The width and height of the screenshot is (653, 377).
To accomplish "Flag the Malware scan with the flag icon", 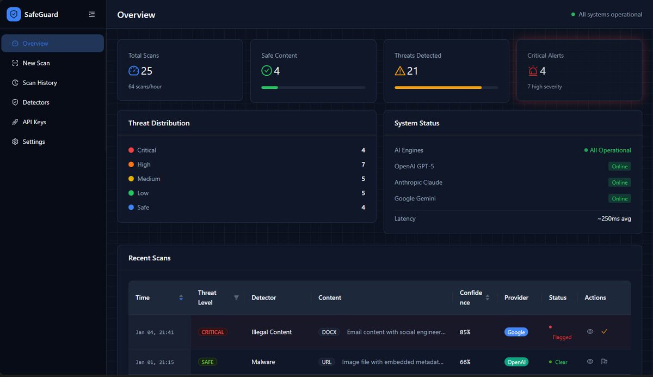I will tap(604, 361).
